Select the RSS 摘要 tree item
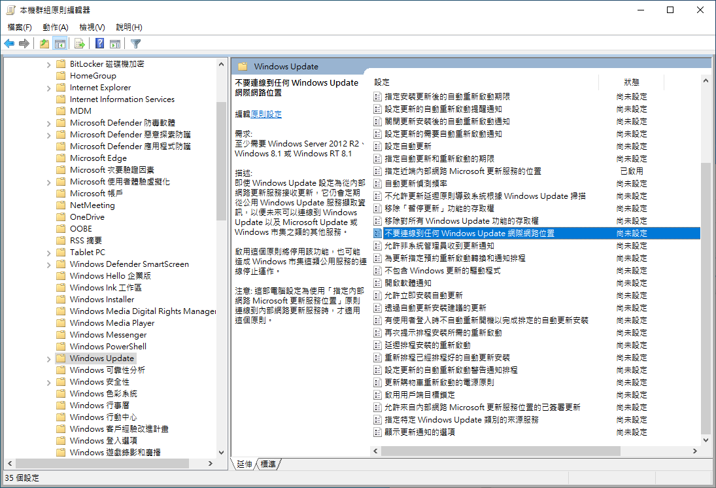The image size is (716, 488). click(86, 240)
